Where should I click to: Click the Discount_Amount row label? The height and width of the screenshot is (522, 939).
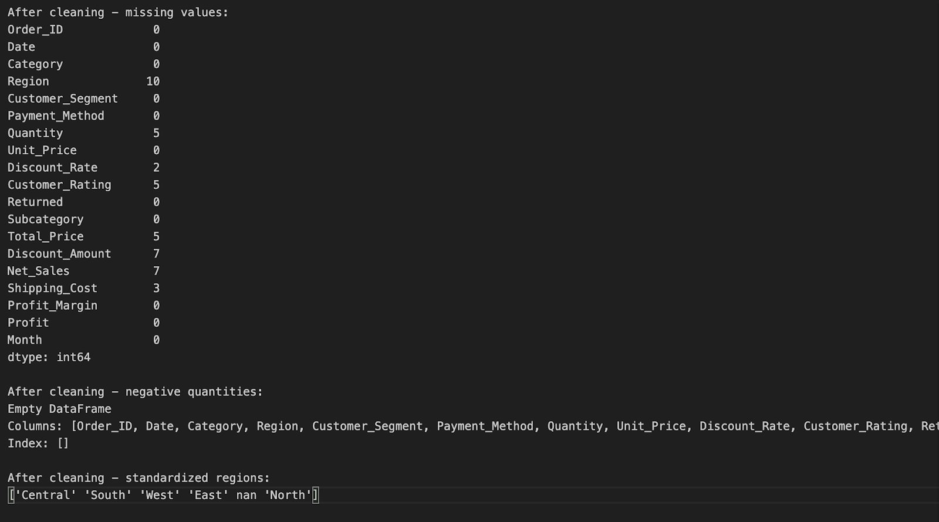(59, 254)
